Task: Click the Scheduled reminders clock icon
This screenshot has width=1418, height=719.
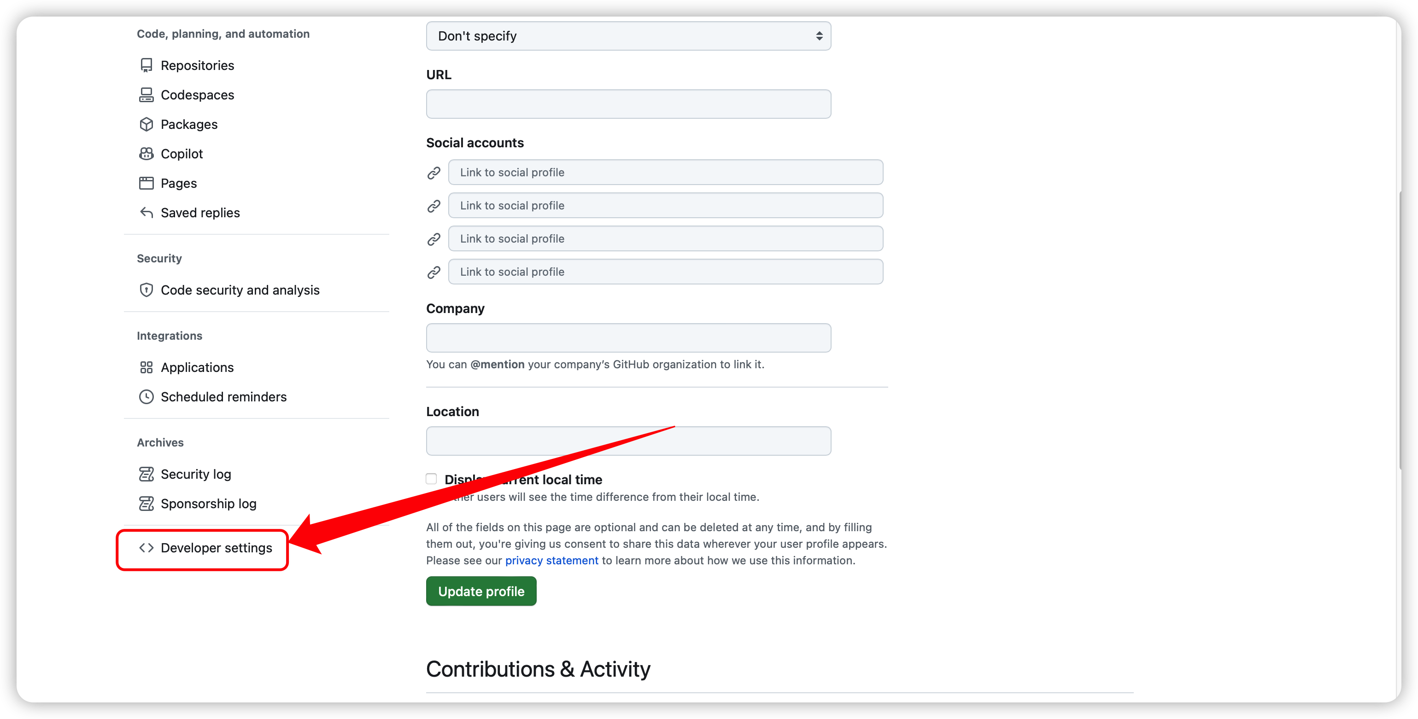Action: tap(146, 397)
